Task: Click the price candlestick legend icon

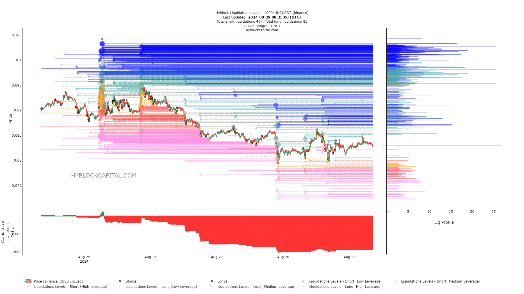Action: click(28, 281)
